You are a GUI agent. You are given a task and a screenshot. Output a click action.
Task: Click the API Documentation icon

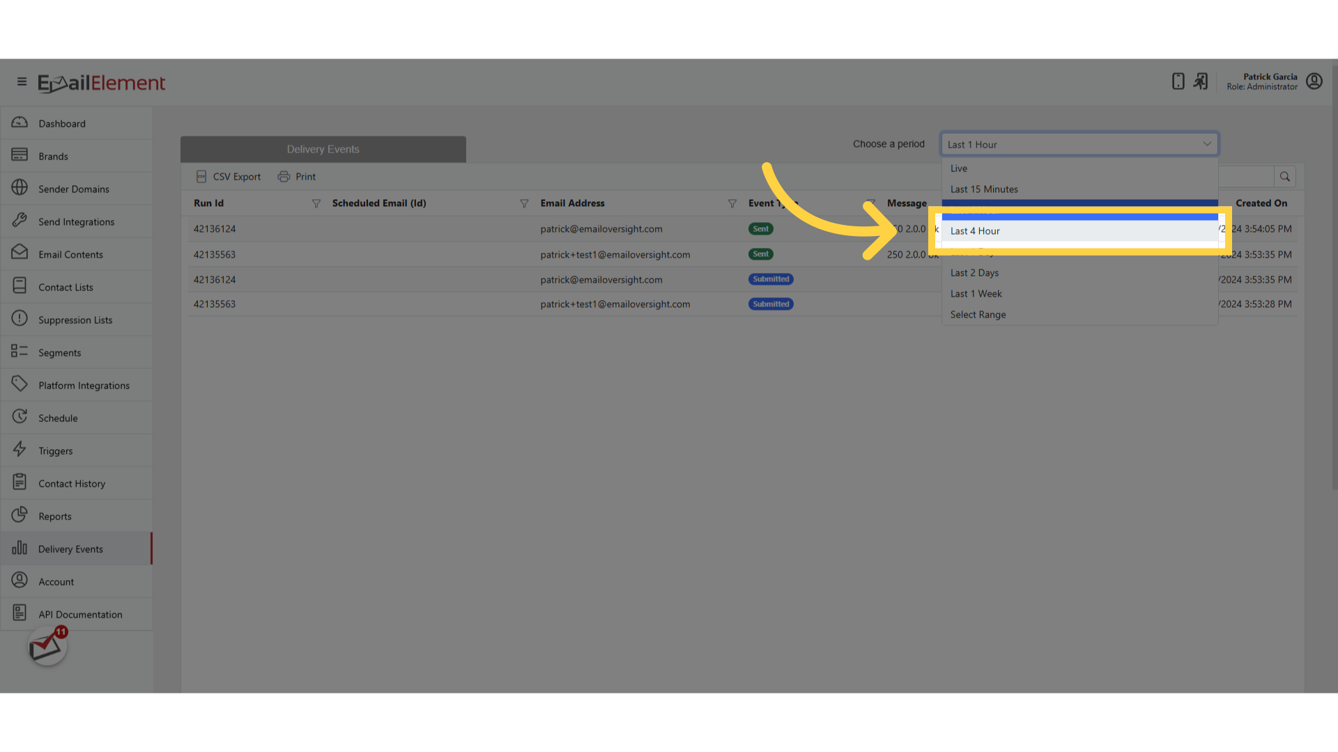20,613
